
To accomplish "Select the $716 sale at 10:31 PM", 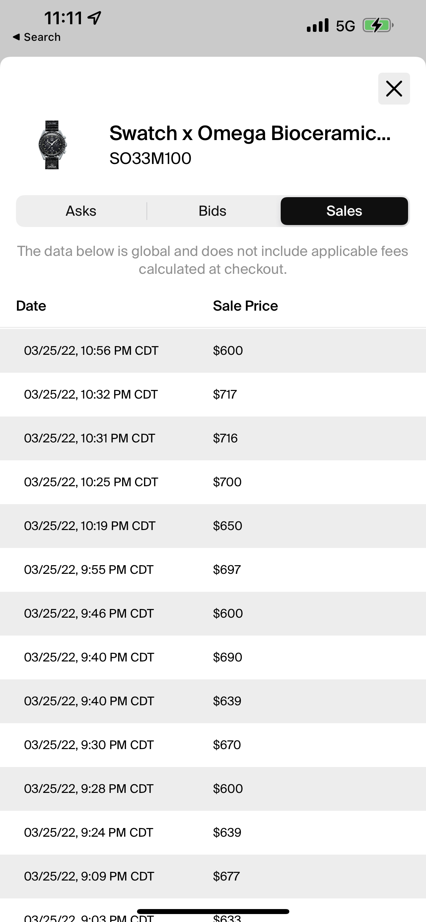I will click(x=212, y=438).
